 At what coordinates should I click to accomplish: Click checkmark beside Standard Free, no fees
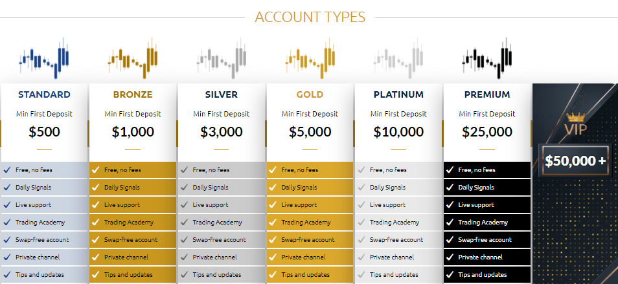coord(6,170)
